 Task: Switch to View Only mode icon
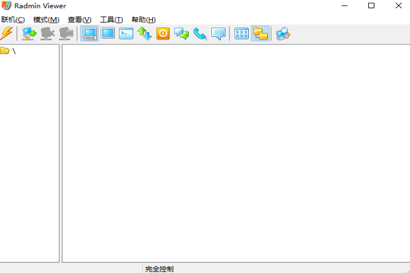pos(108,33)
